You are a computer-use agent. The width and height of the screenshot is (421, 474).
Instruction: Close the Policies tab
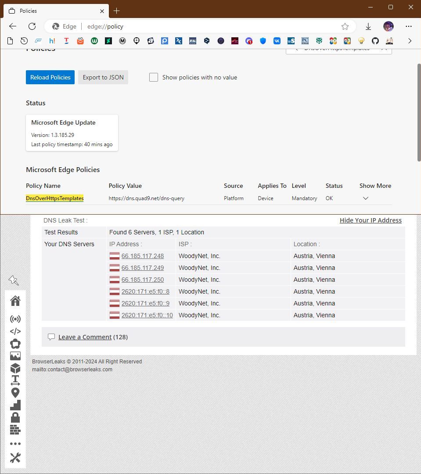(102, 11)
